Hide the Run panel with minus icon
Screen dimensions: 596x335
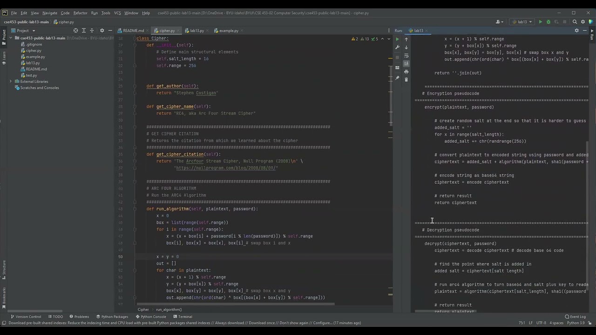584,31
